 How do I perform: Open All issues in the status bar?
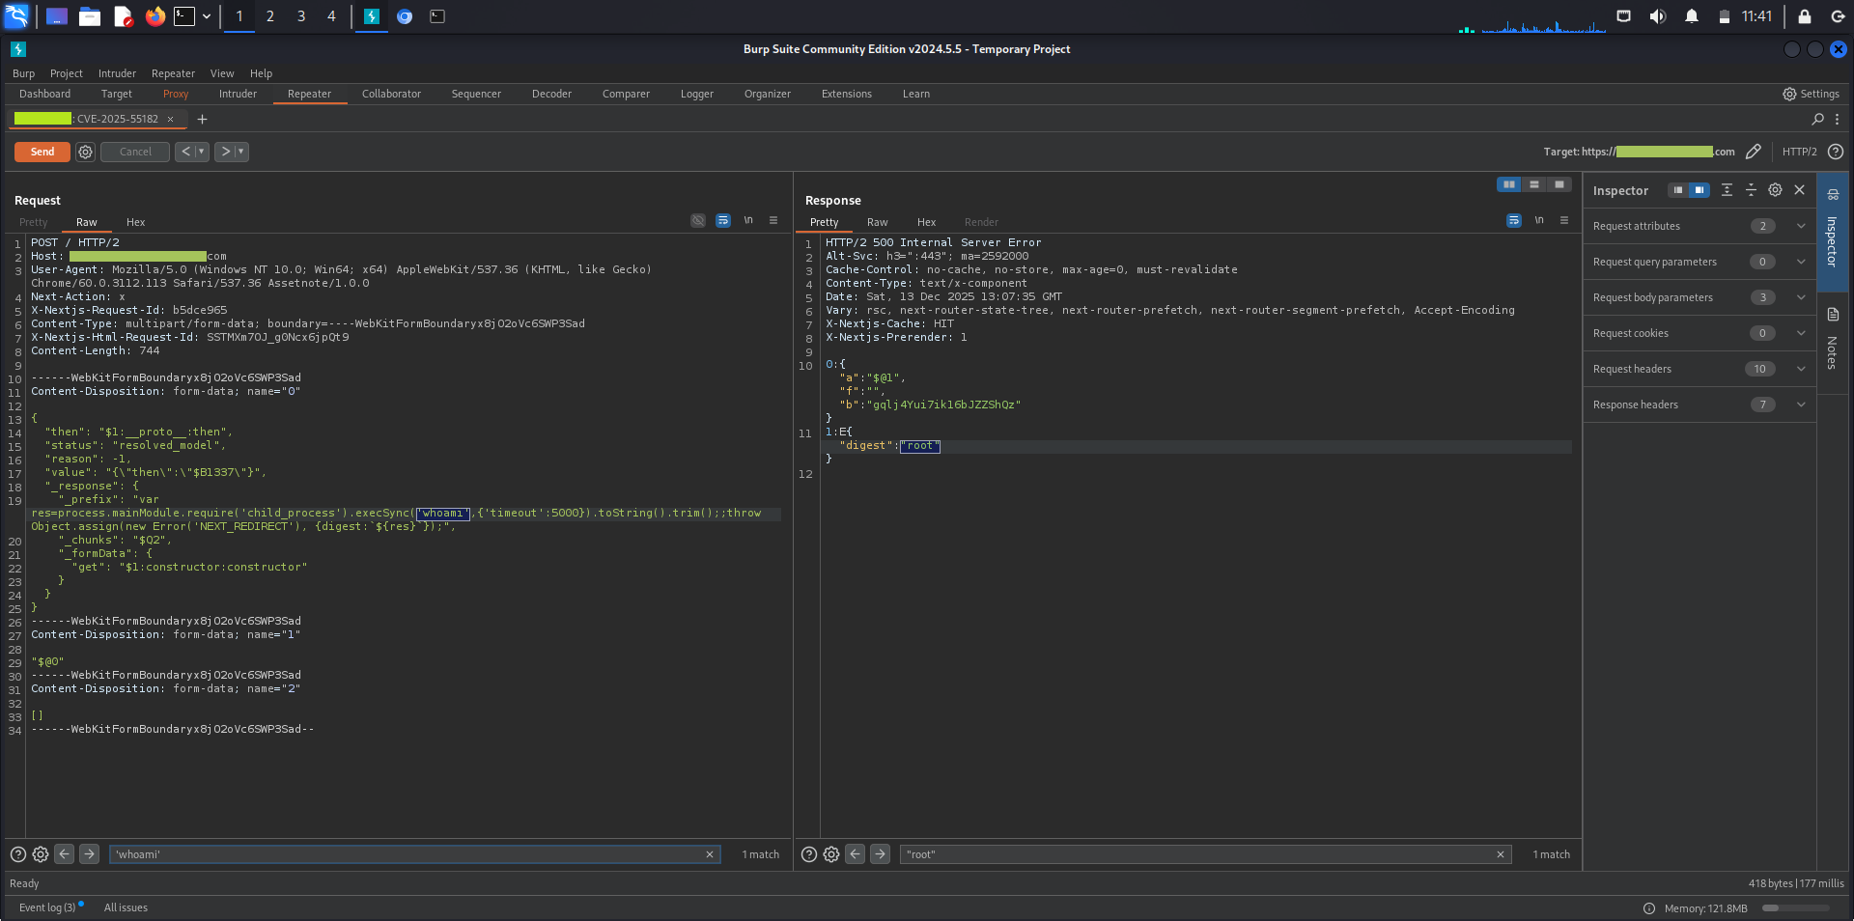[x=126, y=907]
